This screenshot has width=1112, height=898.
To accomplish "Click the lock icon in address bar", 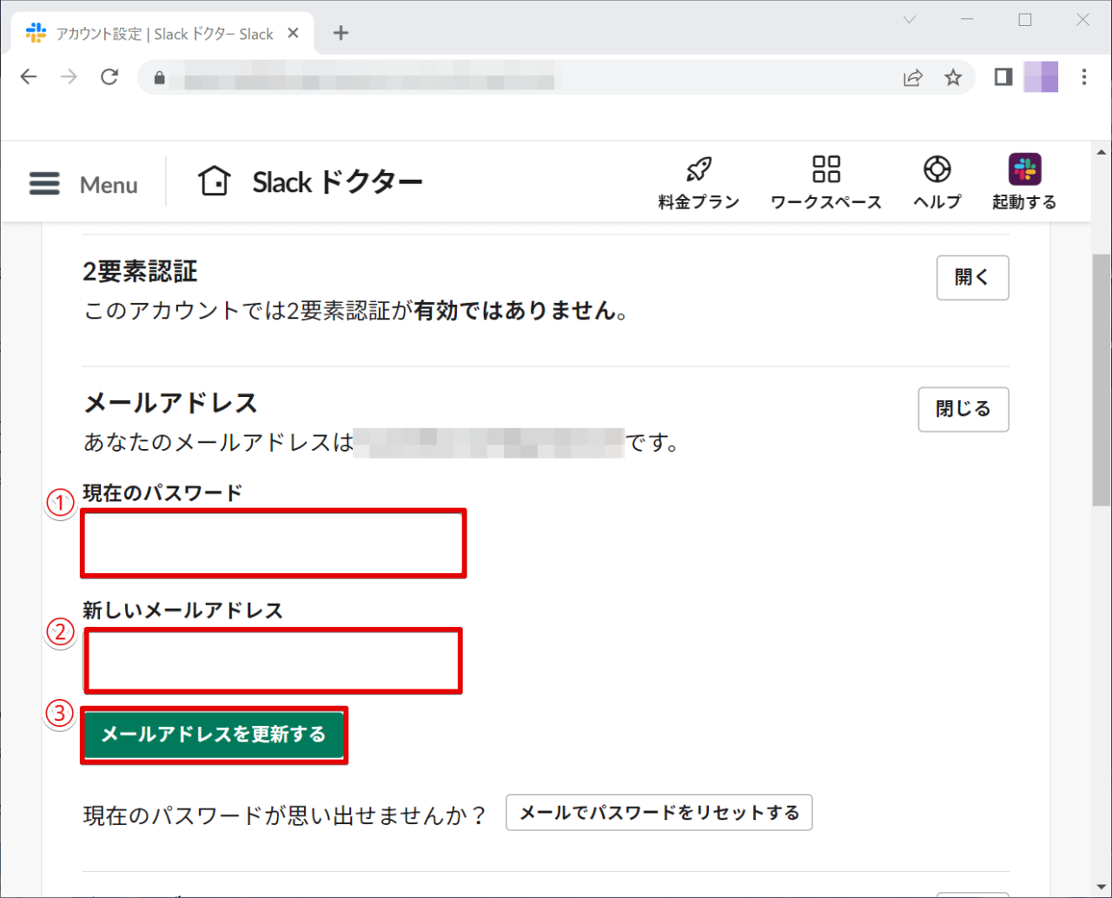I will [159, 78].
